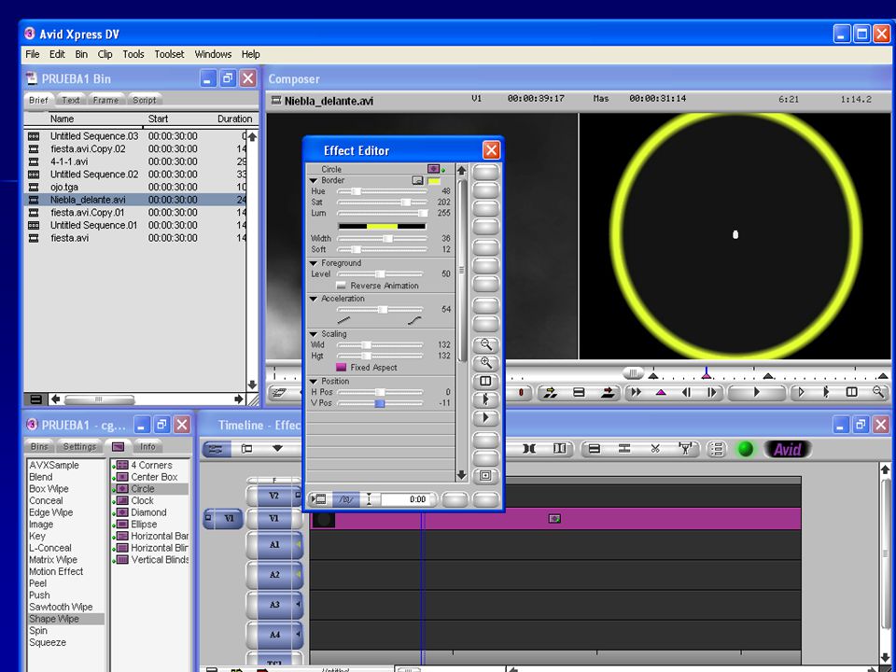Viewport: 896px width, 672px height.
Task: Open the Settings tab in Project window
Action: pyautogui.click(x=79, y=447)
